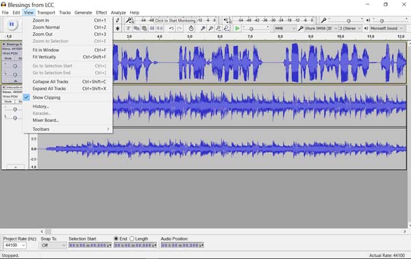
Task: Adjust the first track gain slider
Action: [x=15, y=66]
